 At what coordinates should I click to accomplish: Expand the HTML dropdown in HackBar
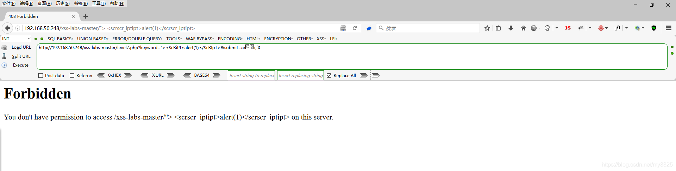(253, 39)
